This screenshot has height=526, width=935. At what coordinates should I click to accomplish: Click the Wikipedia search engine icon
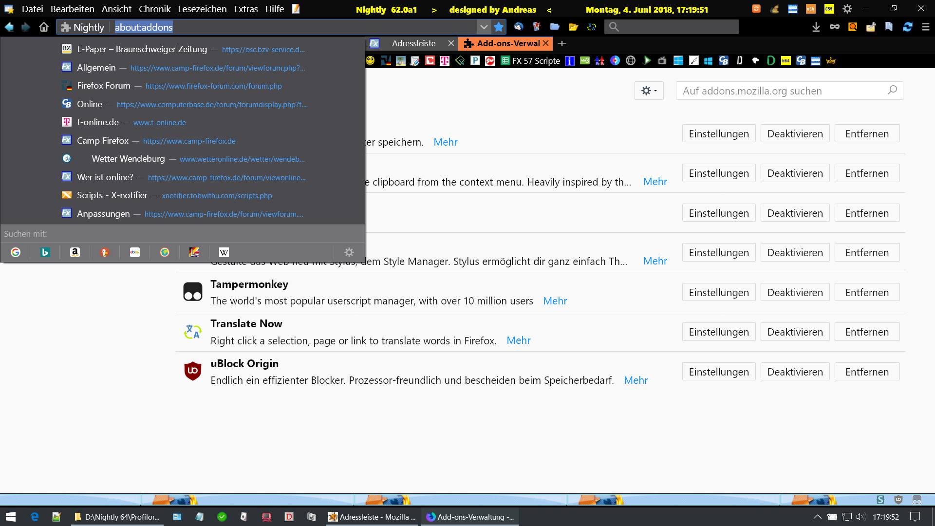224,252
